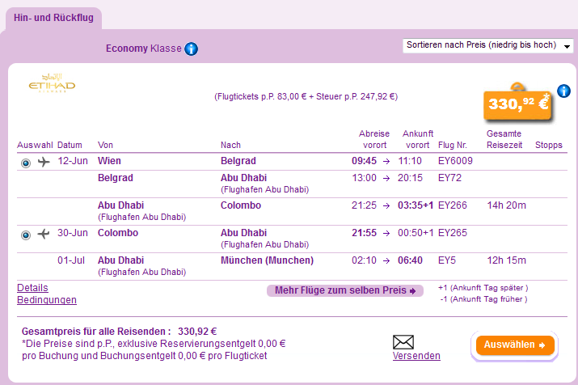Click the Versenden link

coord(416,356)
